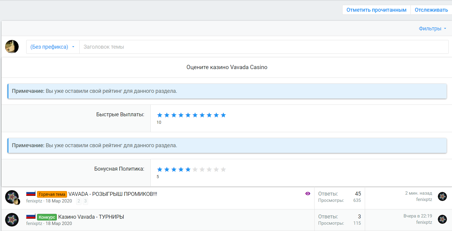Click last poster name fenixptz under 2 мин. назад
The height and width of the screenshot is (231, 452).
pyautogui.click(x=424, y=199)
